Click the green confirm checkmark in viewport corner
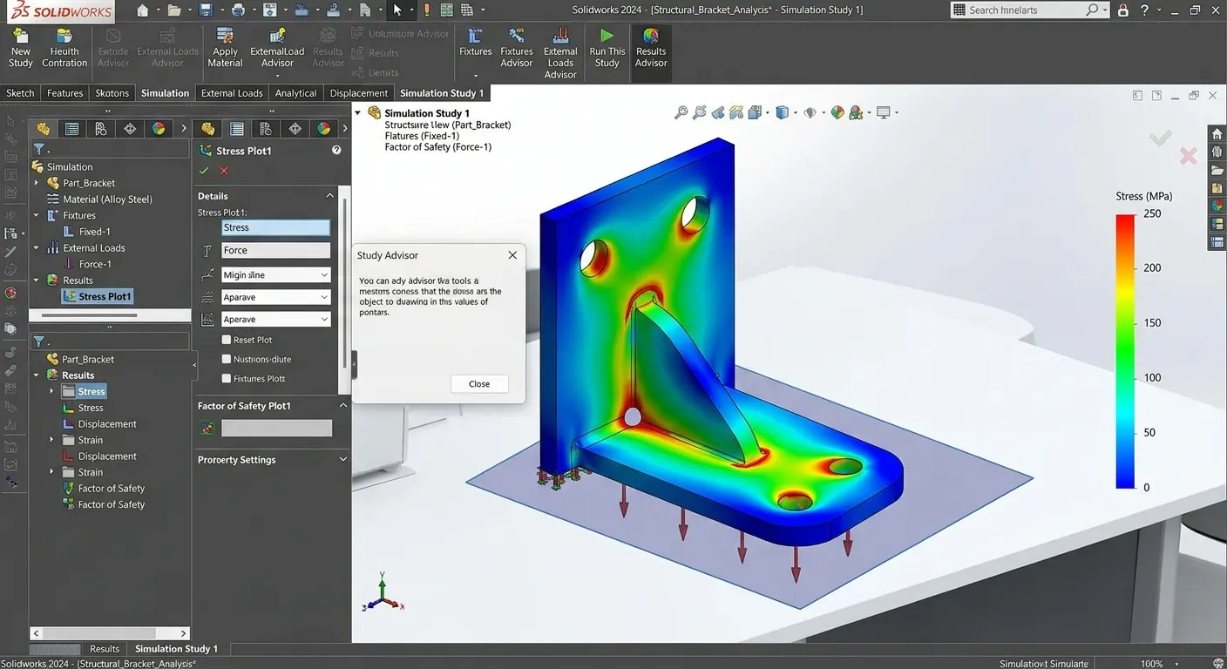The height and width of the screenshot is (669, 1227). point(1160,138)
